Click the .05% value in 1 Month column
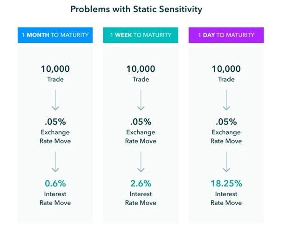This screenshot has height=227, width=281. (x=55, y=122)
